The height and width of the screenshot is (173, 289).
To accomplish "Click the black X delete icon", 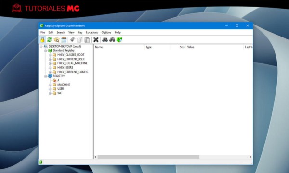I will coord(96,40).
